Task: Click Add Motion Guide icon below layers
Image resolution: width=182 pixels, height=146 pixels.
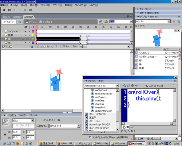Action: tap(7, 46)
